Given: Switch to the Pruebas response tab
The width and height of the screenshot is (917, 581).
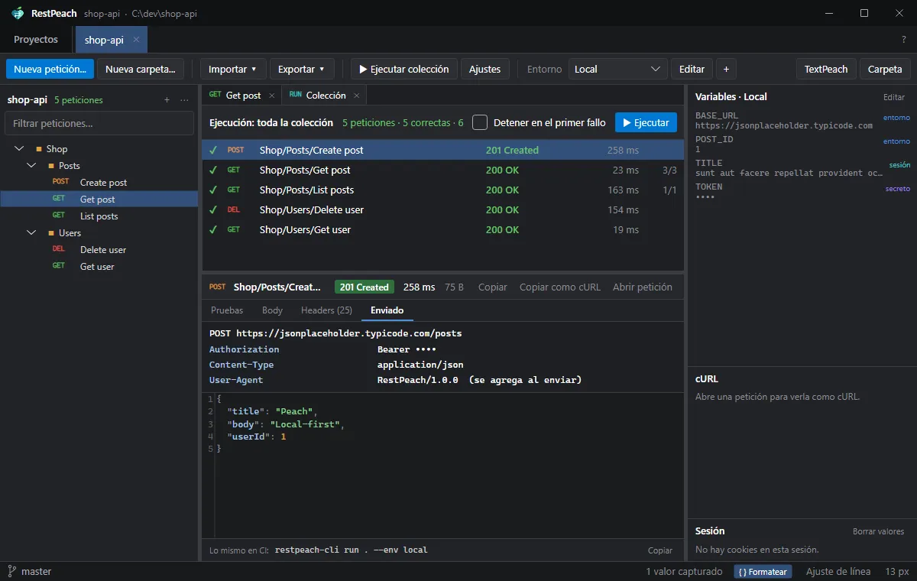Looking at the screenshot, I should pyautogui.click(x=227, y=310).
